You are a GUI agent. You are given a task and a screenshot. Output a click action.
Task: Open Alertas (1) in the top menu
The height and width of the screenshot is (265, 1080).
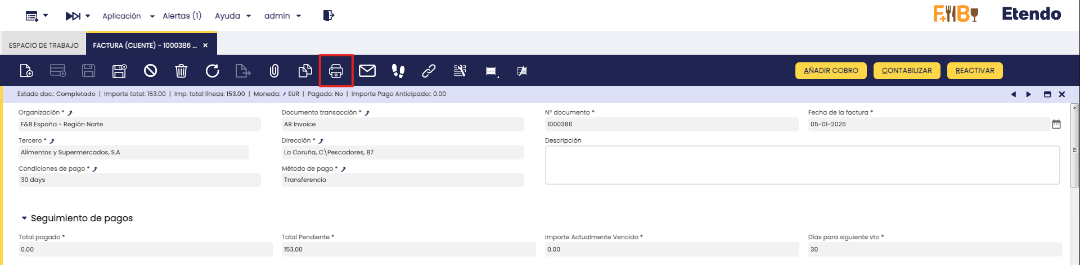click(182, 16)
